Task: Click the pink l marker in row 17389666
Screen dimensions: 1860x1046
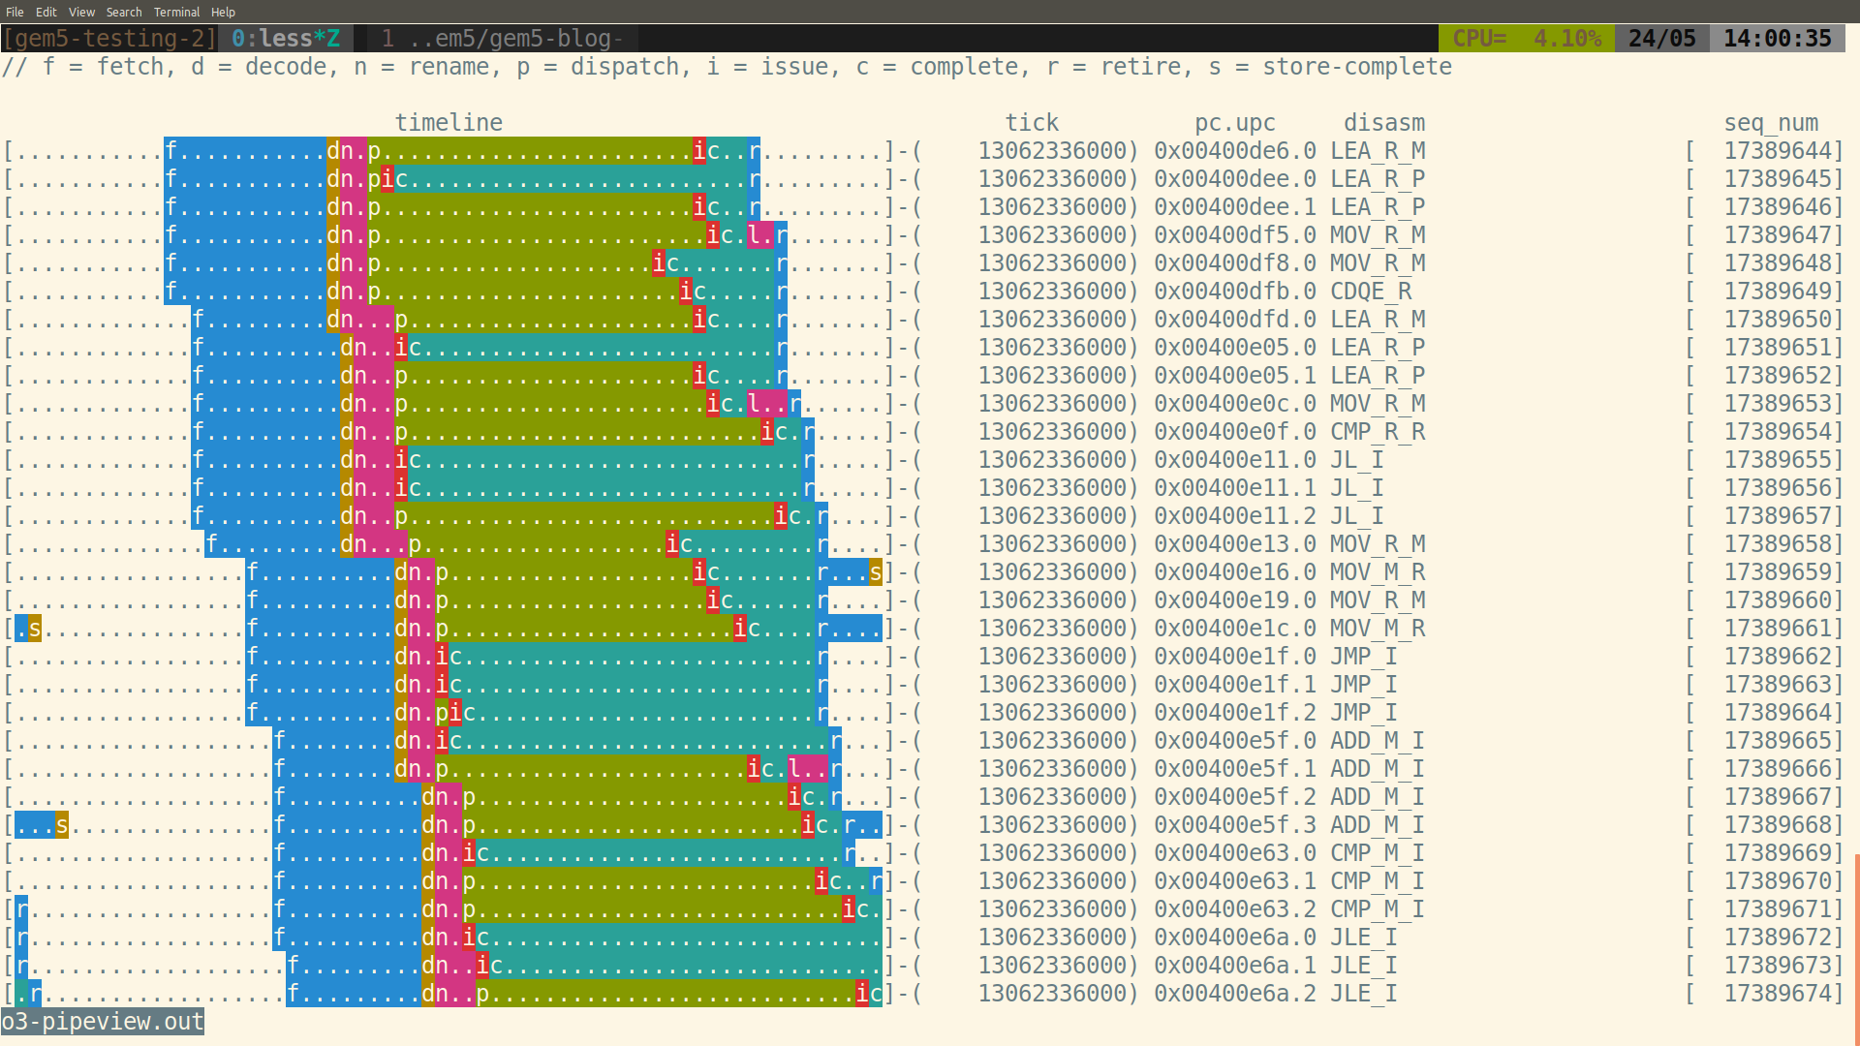Action: (794, 769)
